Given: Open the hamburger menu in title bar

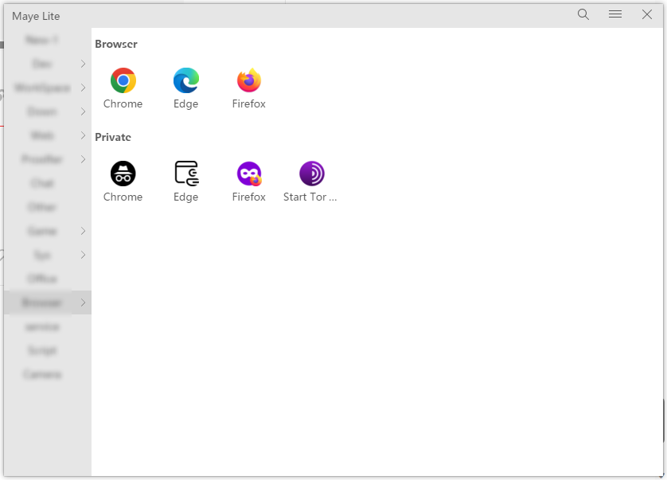Looking at the screenshot, I should point(615,14).
